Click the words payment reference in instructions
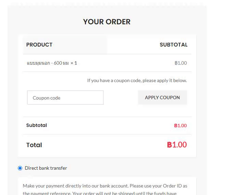The height and width of the screenshot is (195, 226). (52, 193)
